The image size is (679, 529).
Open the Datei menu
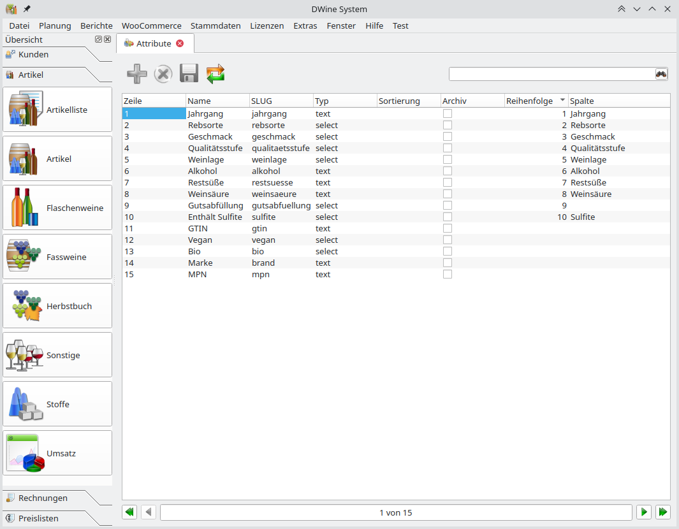19,26
